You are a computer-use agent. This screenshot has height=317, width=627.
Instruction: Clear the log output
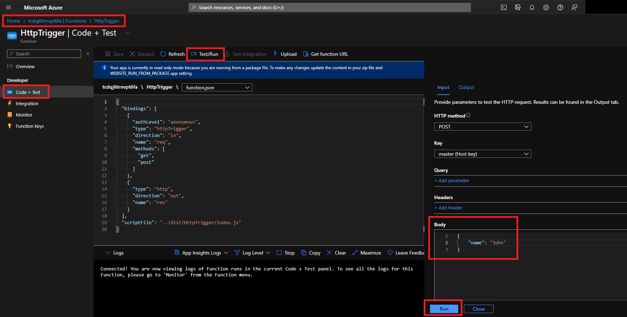coord(336,253)
